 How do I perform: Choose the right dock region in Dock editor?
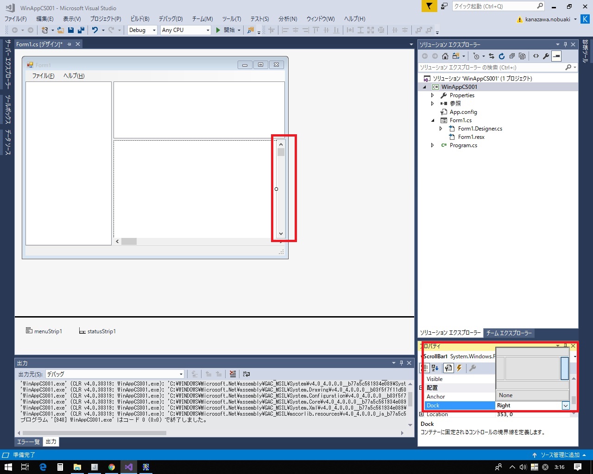[564, 368]
